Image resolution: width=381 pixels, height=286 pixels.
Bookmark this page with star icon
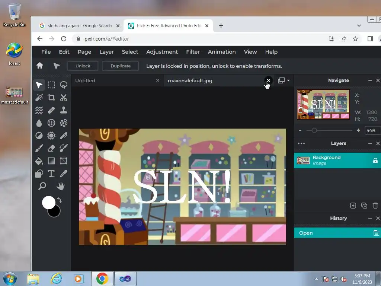pyautogui.click(x=355, y=39)
